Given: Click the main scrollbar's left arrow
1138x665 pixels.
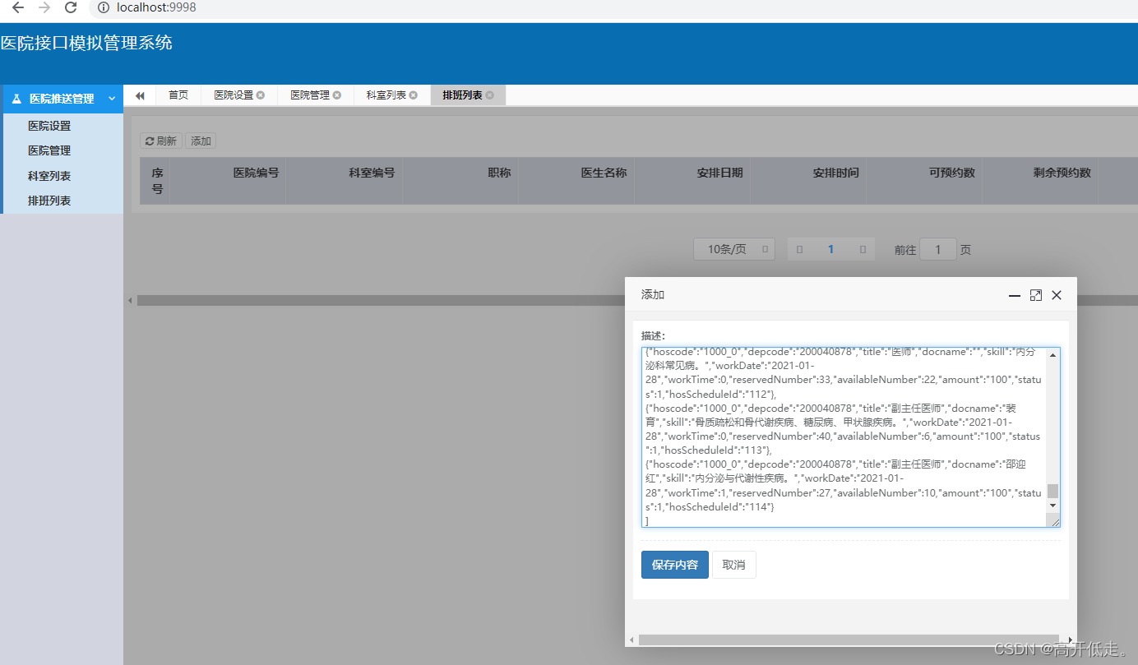Looking at the screenshot, I should [x=130, y=301].
